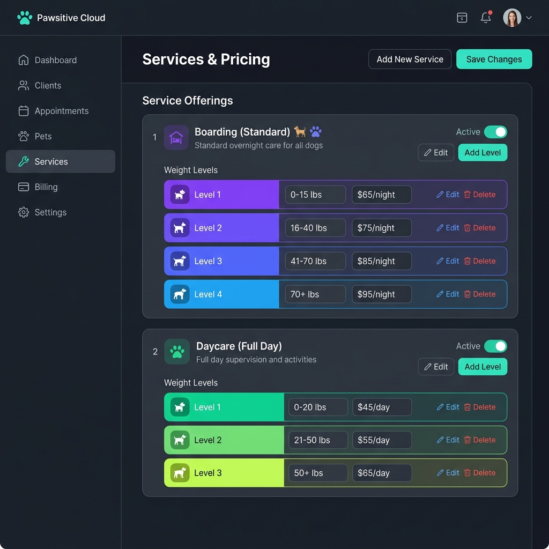Select Services in sidebar
The height and width of the screenshot is (549, 549).
(x=61, y=161)
